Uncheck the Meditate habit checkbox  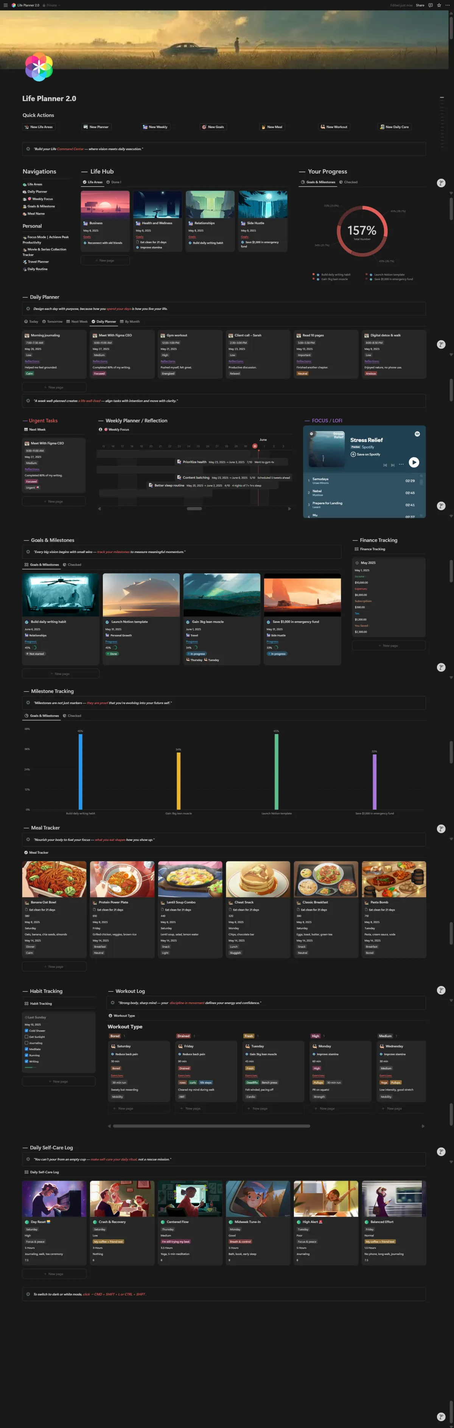pos(26,1049)
